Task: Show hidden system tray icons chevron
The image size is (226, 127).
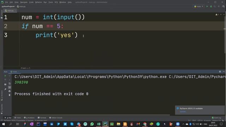Action: click(183, 124)
